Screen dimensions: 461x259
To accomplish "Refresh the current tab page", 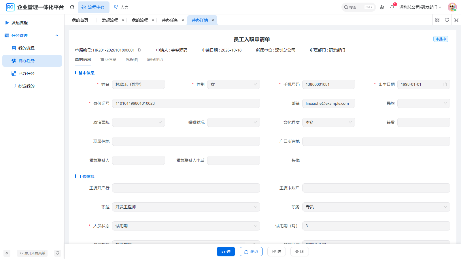I will (x=447, y=20).
